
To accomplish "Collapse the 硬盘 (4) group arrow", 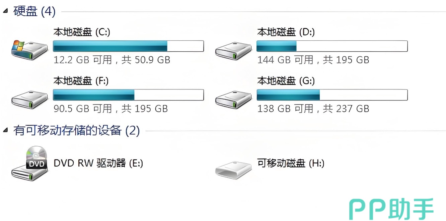I will tap(5, 11).
